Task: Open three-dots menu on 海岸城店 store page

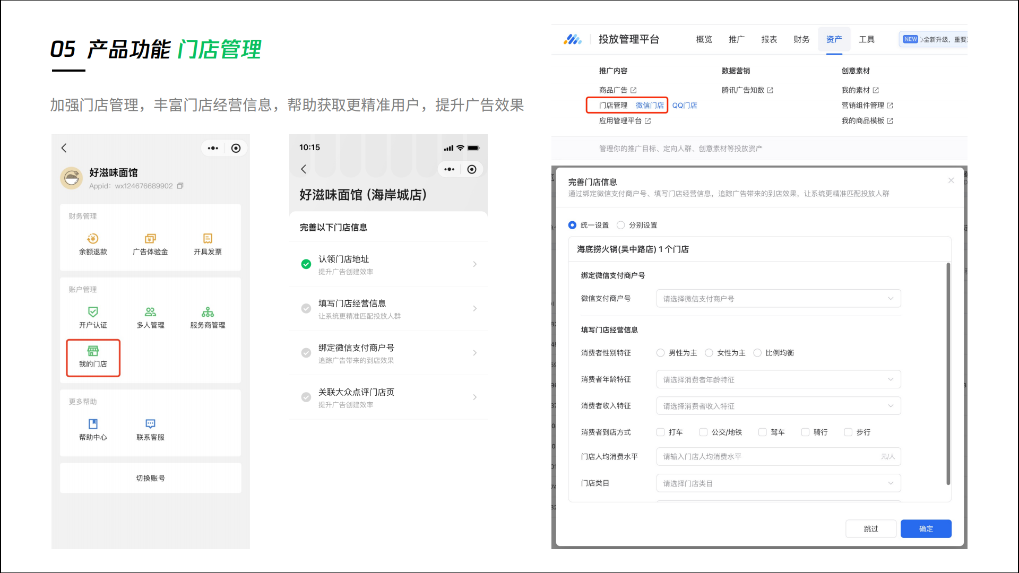Action: [450, 169]
